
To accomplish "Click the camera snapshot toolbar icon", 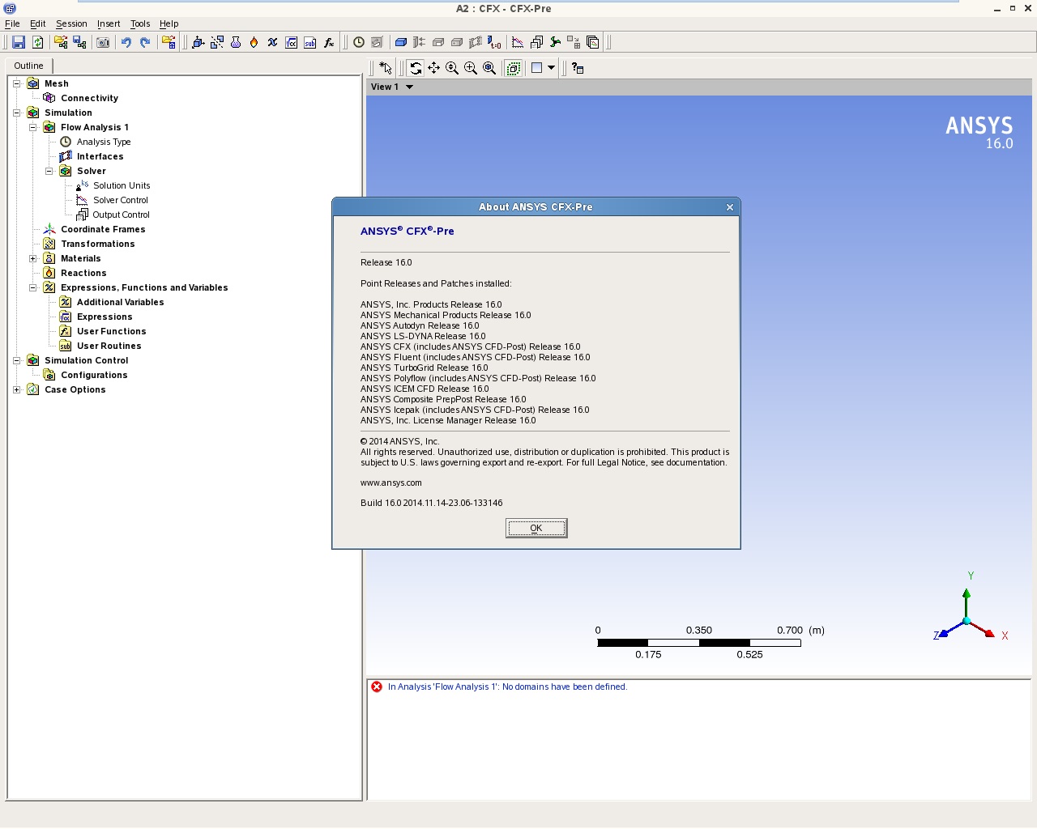I will (103, 42).
